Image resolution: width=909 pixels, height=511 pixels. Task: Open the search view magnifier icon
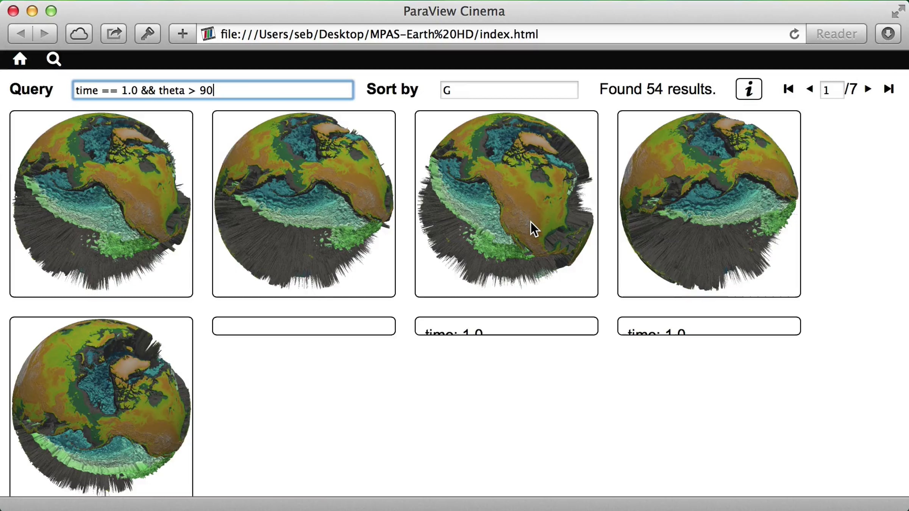53,59
